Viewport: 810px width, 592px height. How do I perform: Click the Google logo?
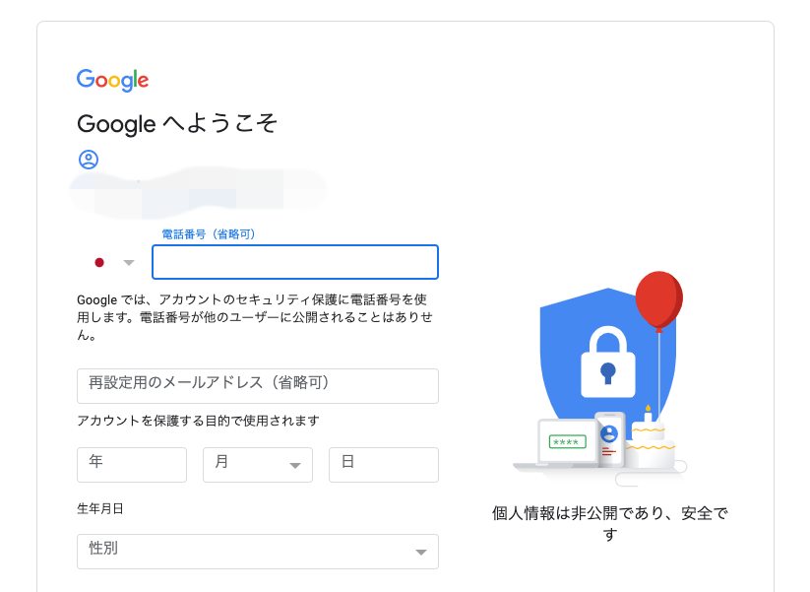pyautogui.click(x=111, y=80)
